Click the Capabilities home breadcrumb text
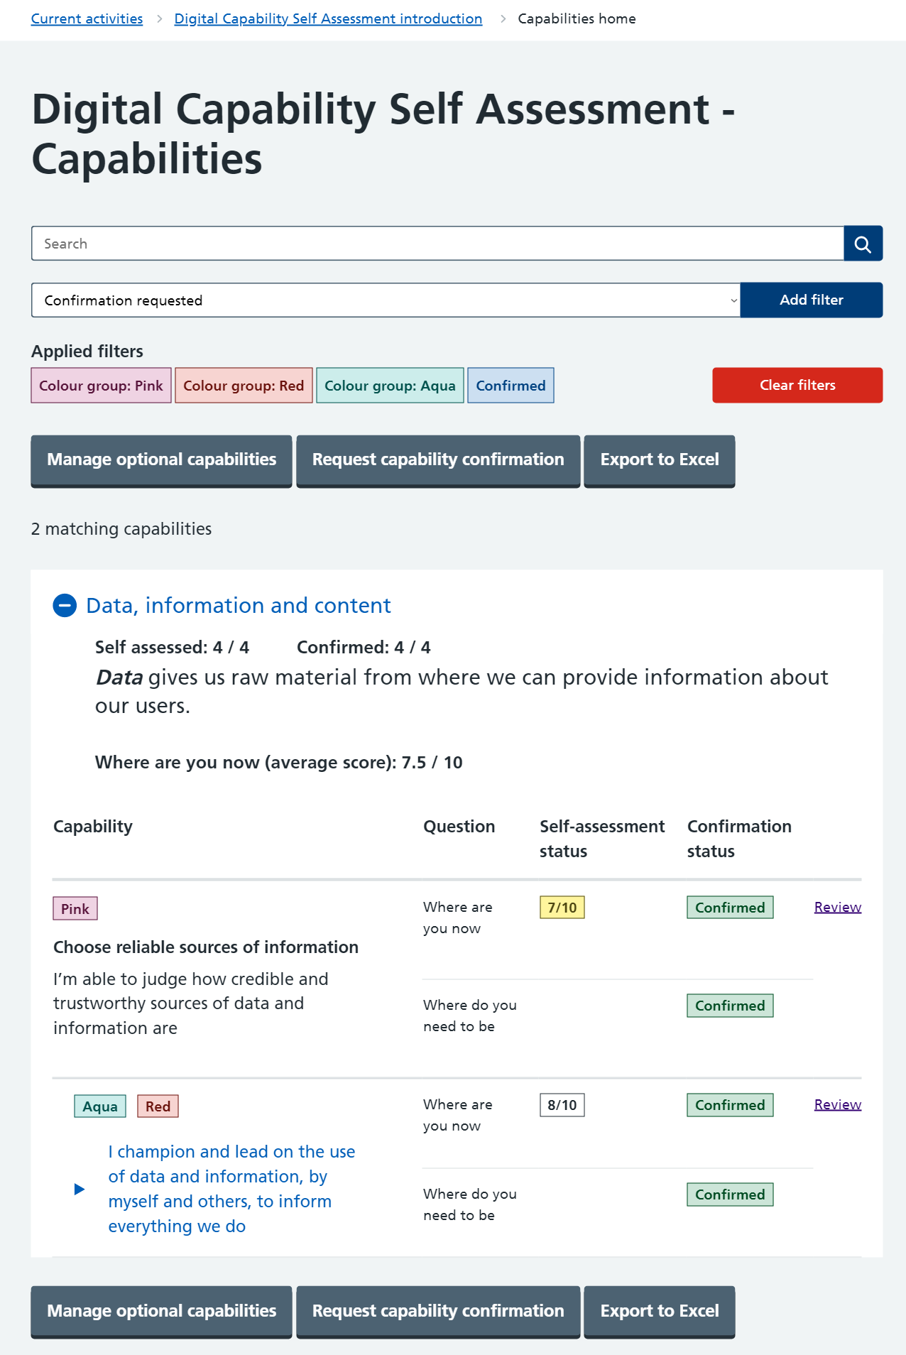The image size is (906, 1355). tap(577, 18)
